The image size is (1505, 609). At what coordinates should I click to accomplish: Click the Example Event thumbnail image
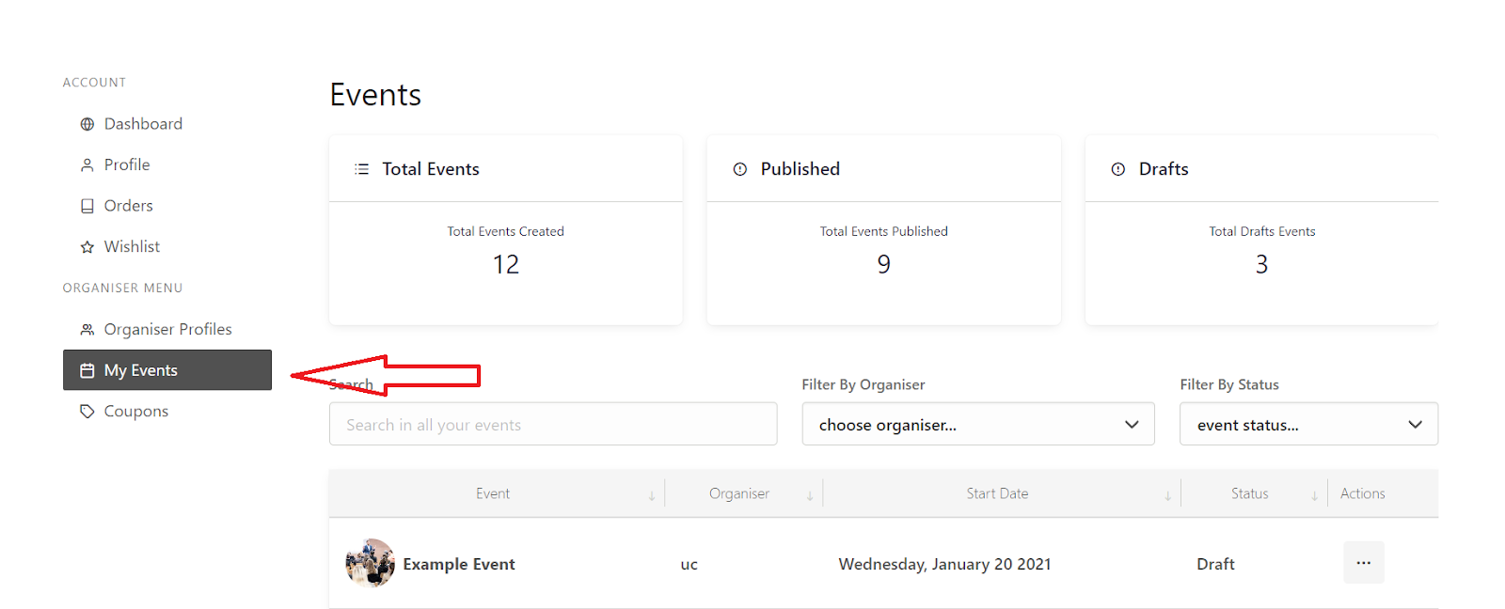(370, 563)
